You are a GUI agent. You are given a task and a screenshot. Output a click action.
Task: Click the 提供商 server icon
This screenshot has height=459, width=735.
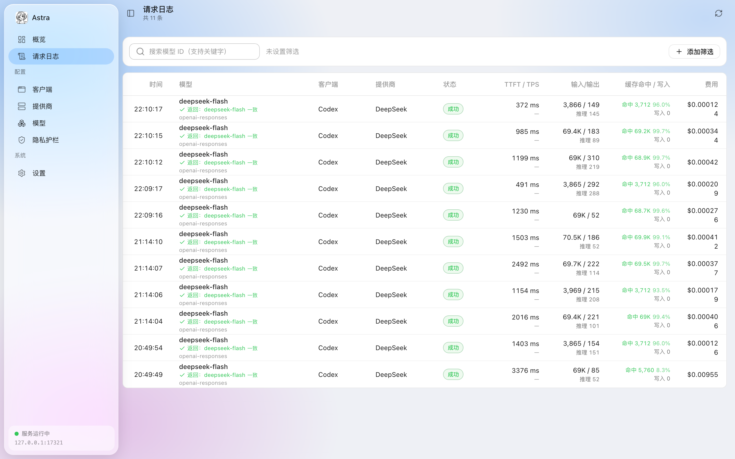click(x=21, y=106)
